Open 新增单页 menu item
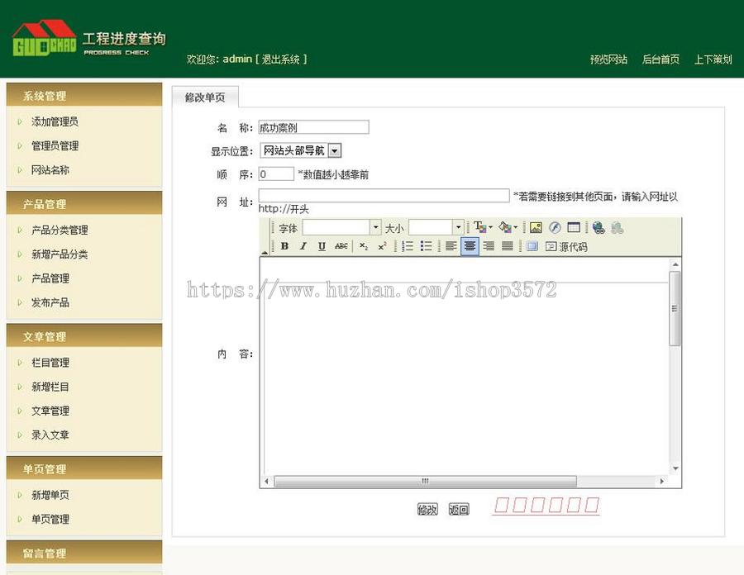This screenshot has width=744, height=575. 50,495
